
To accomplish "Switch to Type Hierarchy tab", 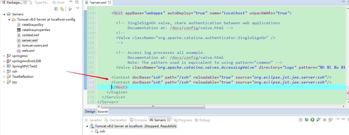I will tap(39, 3).
